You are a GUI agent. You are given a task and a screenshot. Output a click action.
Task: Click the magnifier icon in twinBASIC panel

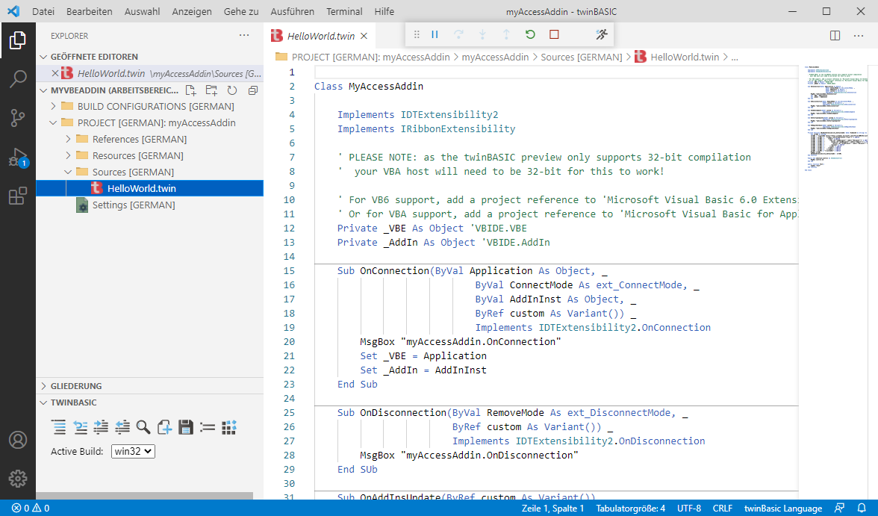coord(143,427)
